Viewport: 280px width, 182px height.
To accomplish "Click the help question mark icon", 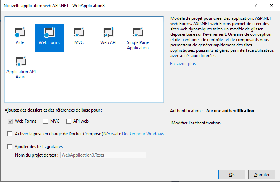I will 255,6.
